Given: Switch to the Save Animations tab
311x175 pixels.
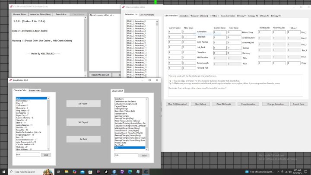Looking at the screenshot, I should point(146,15).
